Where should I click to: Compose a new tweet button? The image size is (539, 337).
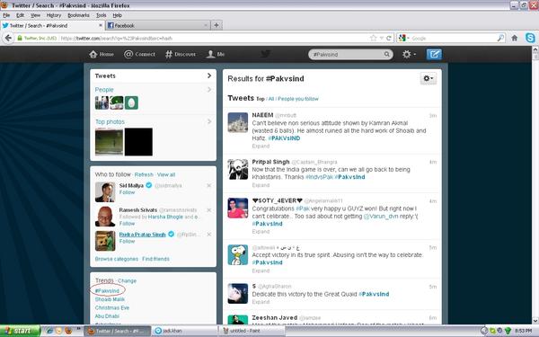pos(434,54)
